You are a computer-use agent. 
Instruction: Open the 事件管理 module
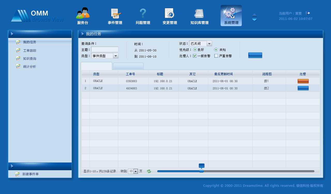click(x=115, y=15)
